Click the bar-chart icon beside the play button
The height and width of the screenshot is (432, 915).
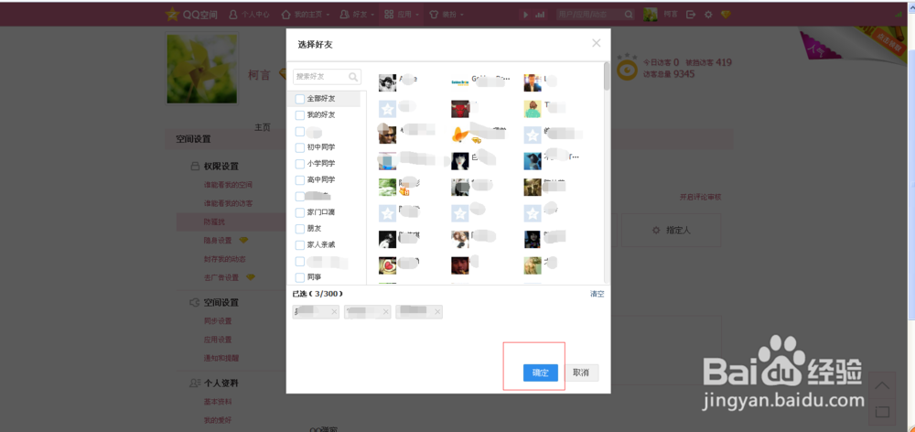540,15
